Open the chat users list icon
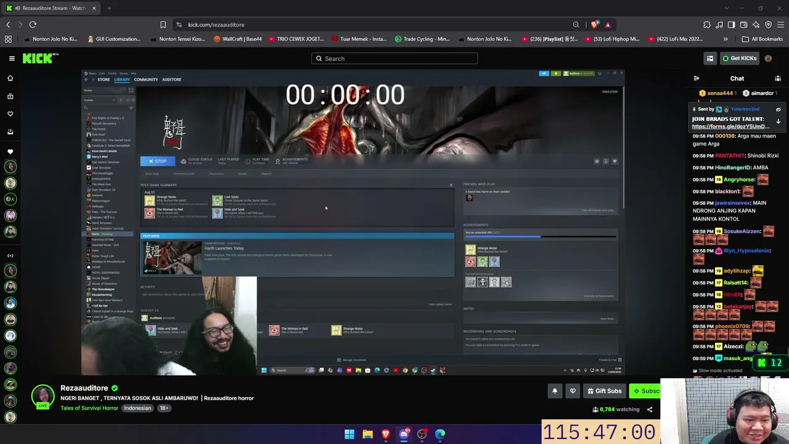The height and width of the screenshot is (444, 789). click(778, 78)
